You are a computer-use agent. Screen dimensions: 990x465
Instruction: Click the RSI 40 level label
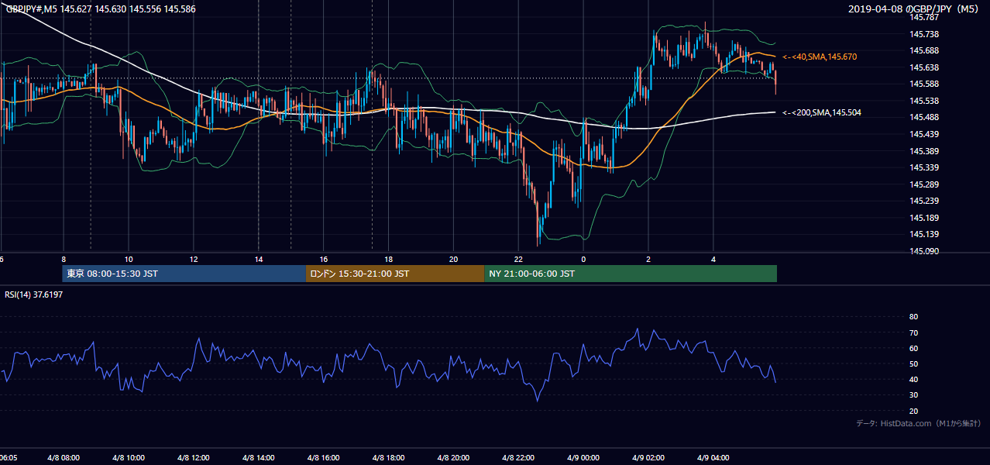tap(913, 379)
